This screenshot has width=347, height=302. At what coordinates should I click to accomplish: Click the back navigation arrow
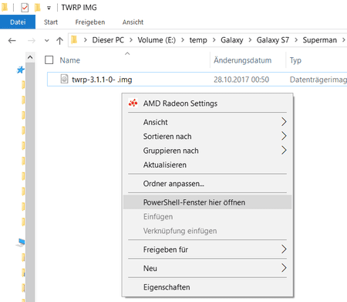12,40
